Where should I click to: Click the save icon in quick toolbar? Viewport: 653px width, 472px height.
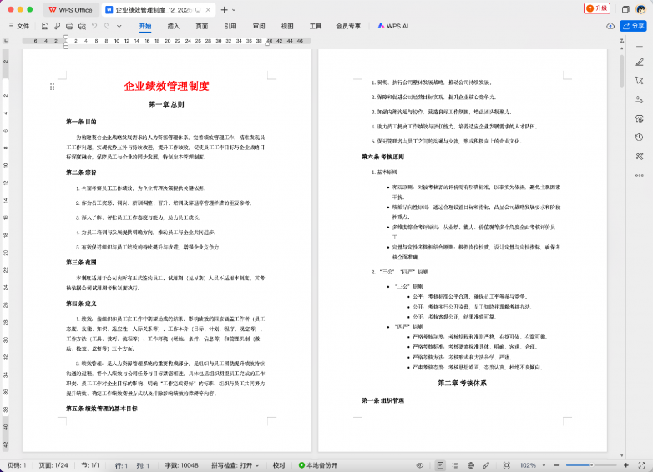pyautogui.click(x=46, y=26)
